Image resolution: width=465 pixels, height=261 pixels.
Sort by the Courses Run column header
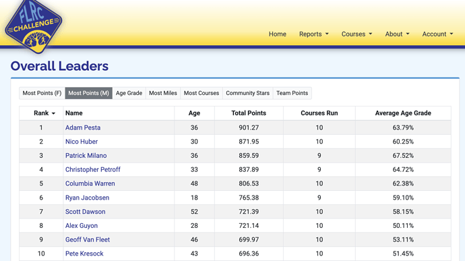point(319,113)
